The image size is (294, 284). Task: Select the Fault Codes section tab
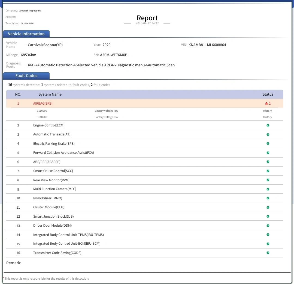coord(26,76)
